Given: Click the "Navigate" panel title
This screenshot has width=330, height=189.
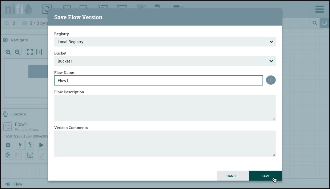Looking at the screenshot, I should (x=19, y=40).
